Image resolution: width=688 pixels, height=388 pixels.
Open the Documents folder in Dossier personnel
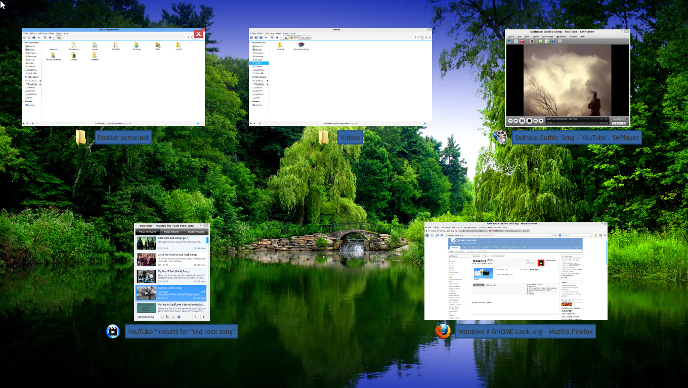pos(74,46)
